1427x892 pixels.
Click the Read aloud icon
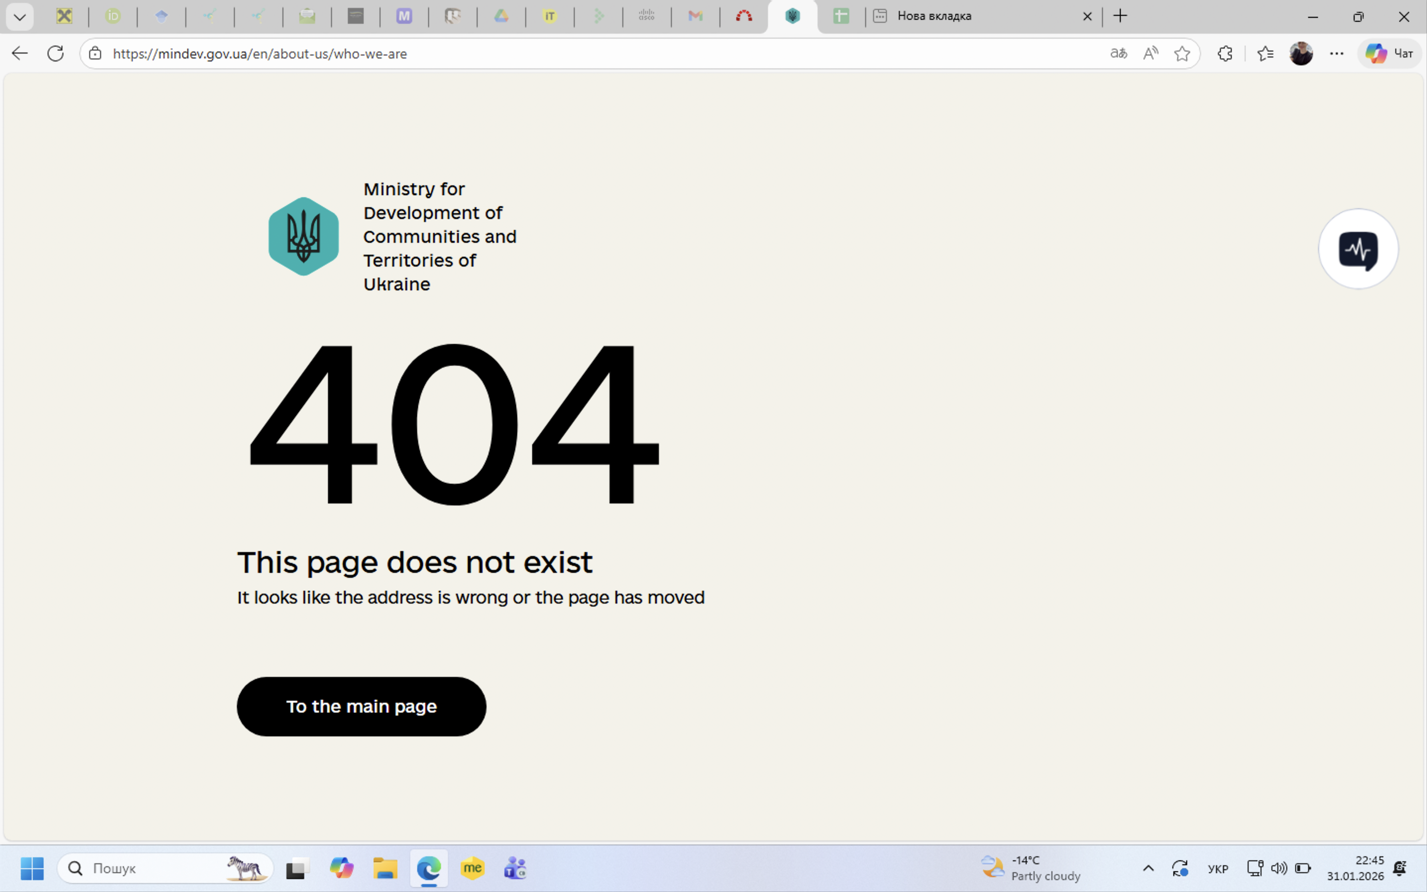[1150, 54]
